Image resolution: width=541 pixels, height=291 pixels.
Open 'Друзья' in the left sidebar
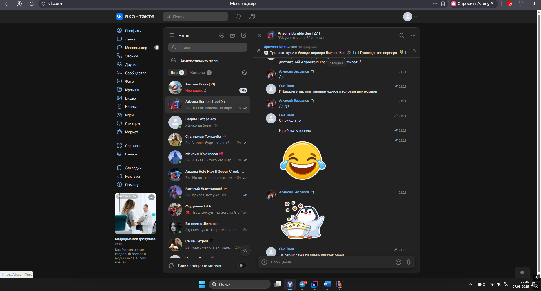pos(131,64)
